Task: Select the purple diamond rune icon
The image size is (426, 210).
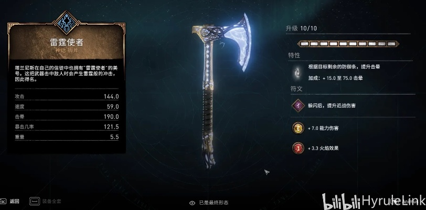Action: (298, 106)
